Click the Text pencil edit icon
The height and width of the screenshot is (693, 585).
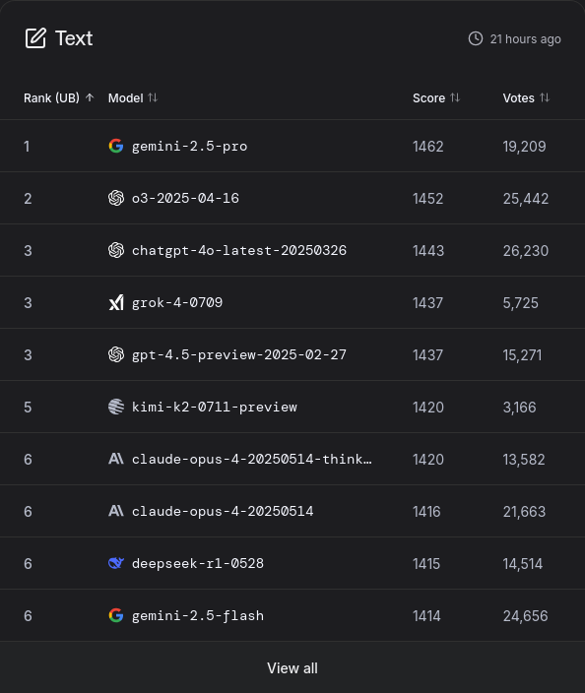click(x=35, y=38)
